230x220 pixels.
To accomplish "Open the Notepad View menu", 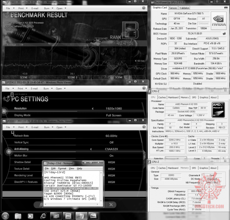I will [72, 168].
